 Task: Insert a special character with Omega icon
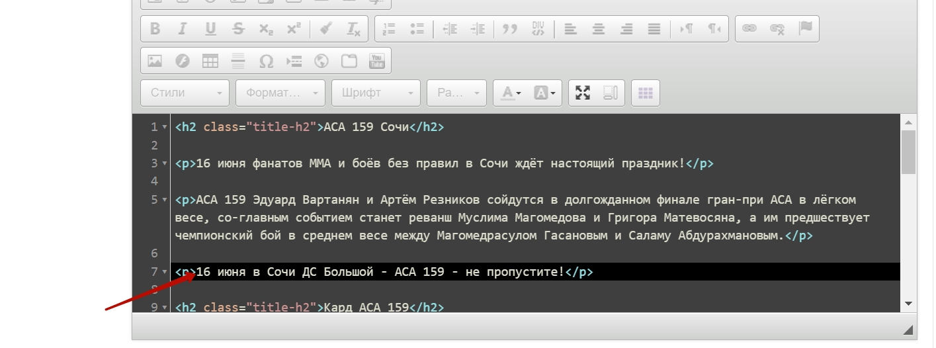[266, 61]
